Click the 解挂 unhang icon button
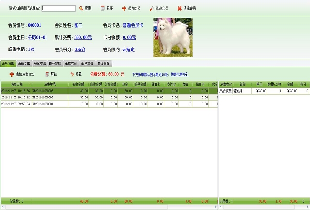This screenshot has width=310, height=210. (46, 74)
